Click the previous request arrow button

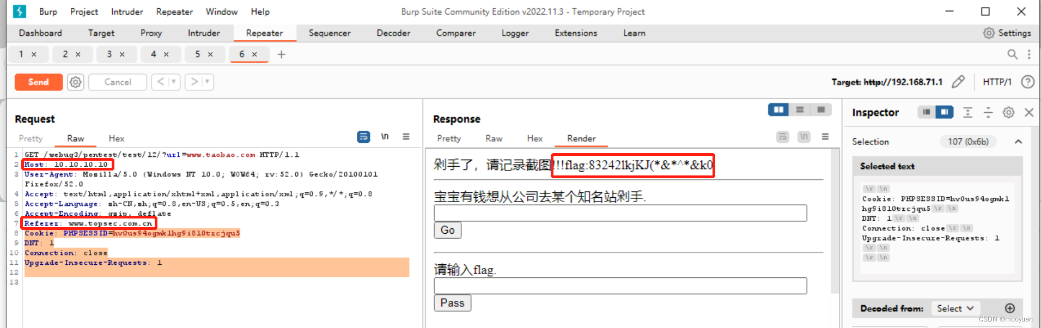point(160,82)
